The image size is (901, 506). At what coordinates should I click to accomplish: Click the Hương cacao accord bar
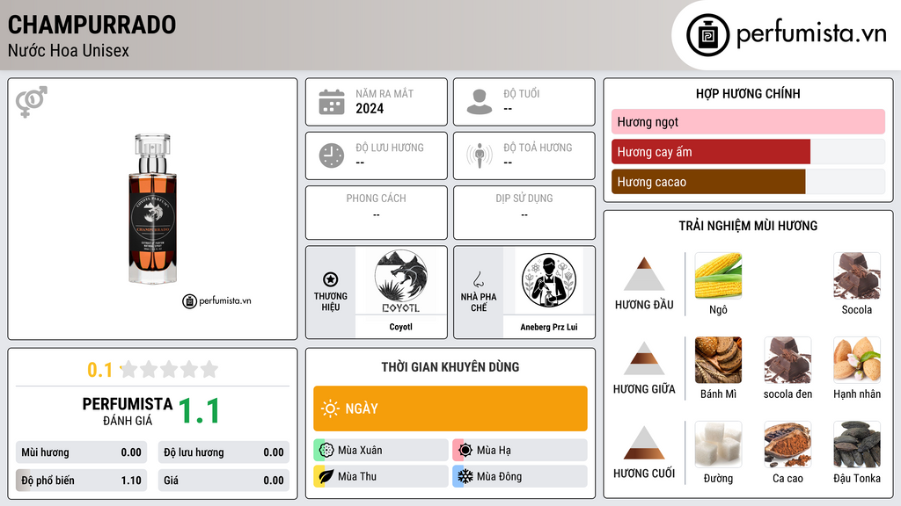point(748,182)
